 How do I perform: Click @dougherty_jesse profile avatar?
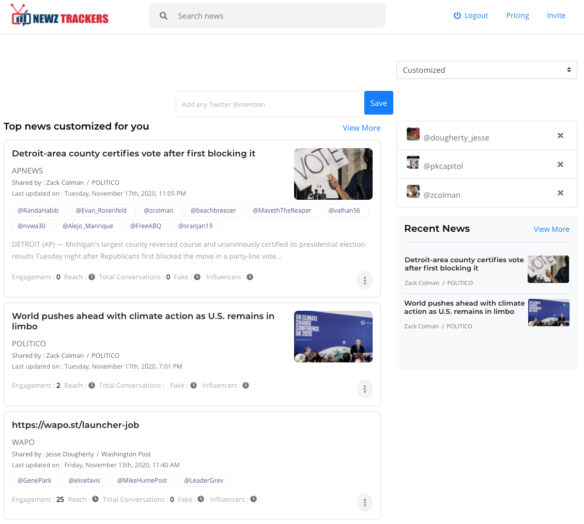pos(413,134)
